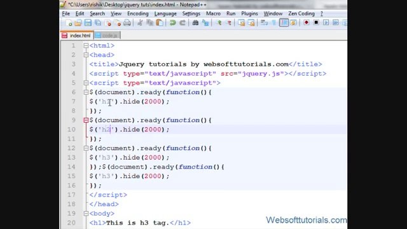Image resolution: width=407 pixels, height=229 pixels.
Task: Click the 'h3' selector on line 13
Action: point(106,158)
